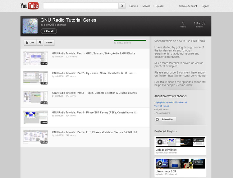
Task: Go to the Movies section
Action: [x=146, y=6]
